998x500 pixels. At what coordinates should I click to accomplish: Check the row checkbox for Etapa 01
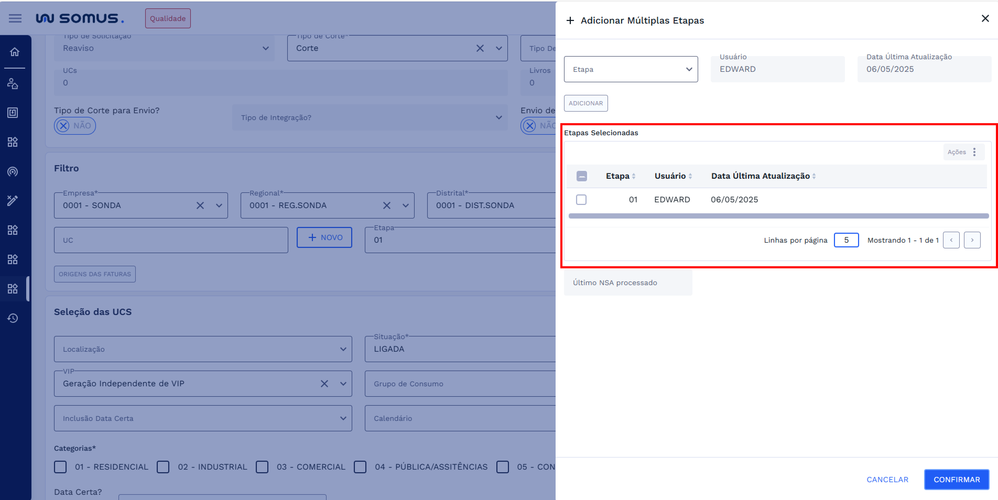(x=581, y=199)
